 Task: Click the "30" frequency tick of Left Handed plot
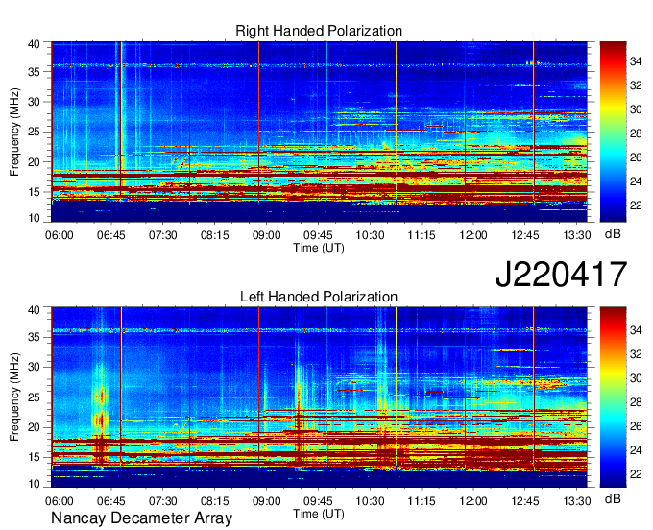tap(34, 368)
